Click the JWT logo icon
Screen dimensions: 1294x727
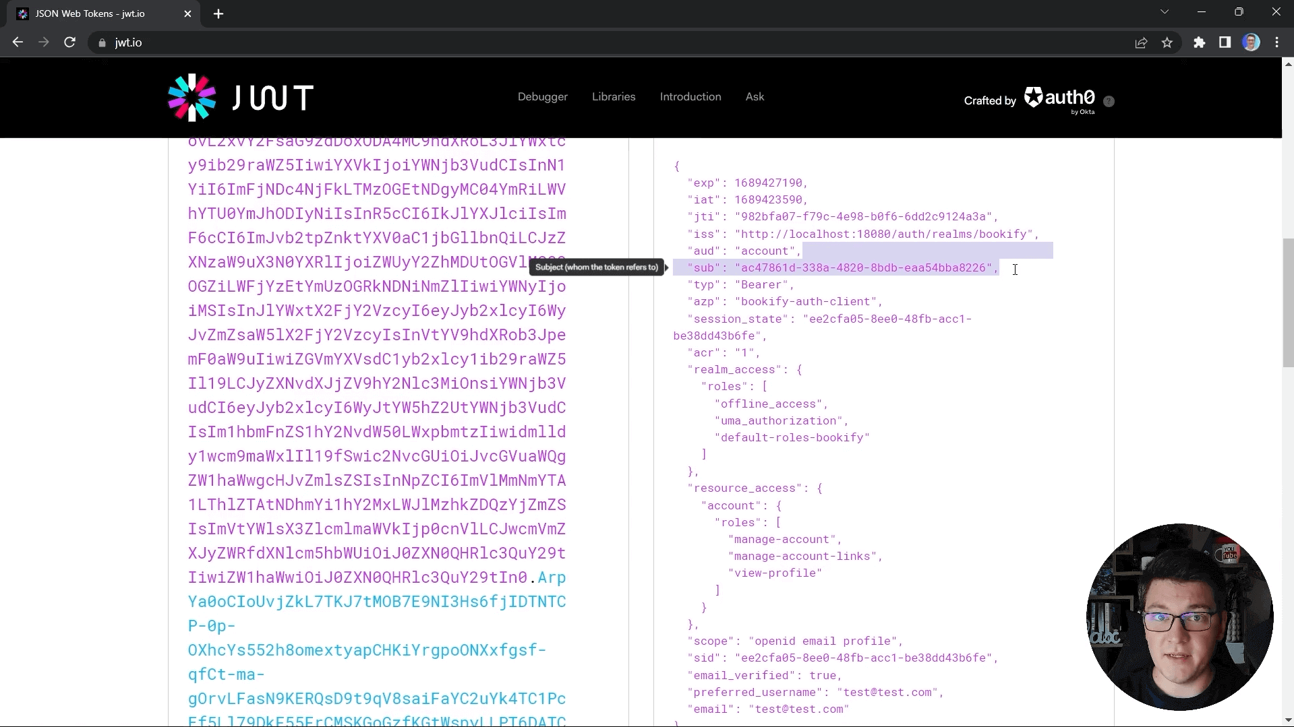click(192, 98)
